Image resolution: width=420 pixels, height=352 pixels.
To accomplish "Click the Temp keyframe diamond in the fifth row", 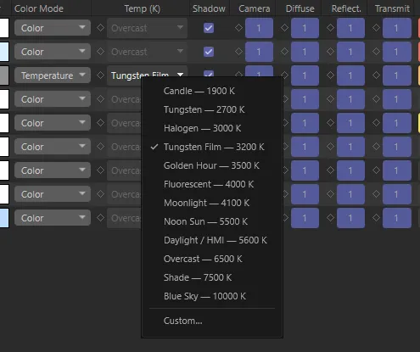I will coord(100,123).
